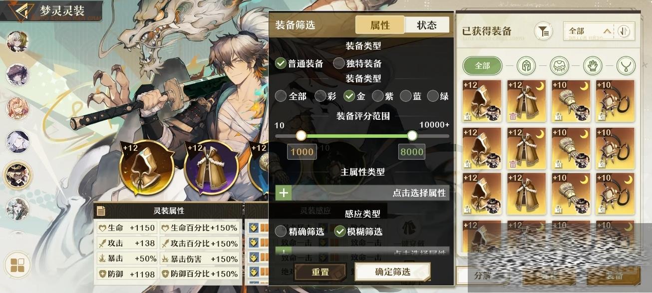This screenshot has width=652, height=293.
Task: Switch to the 属性 tab
Action: (380, 25)
